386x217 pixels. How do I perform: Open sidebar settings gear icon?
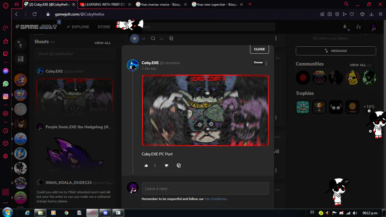point(6,156)
